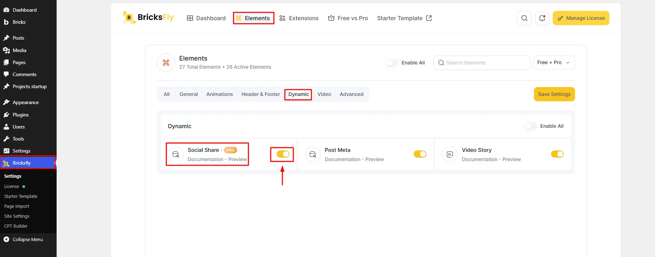Click the Bricksfly sidebar icon
Image resolution: width=655 pixels, height=257 pixels.
6,163
